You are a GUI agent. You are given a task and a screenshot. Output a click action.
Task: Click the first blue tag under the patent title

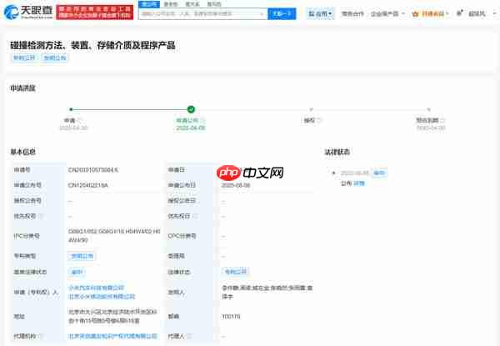pos(24,58)
